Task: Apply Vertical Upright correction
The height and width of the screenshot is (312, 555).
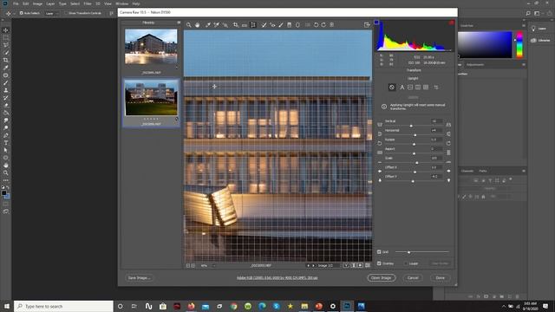Action: tap(418, 87)
